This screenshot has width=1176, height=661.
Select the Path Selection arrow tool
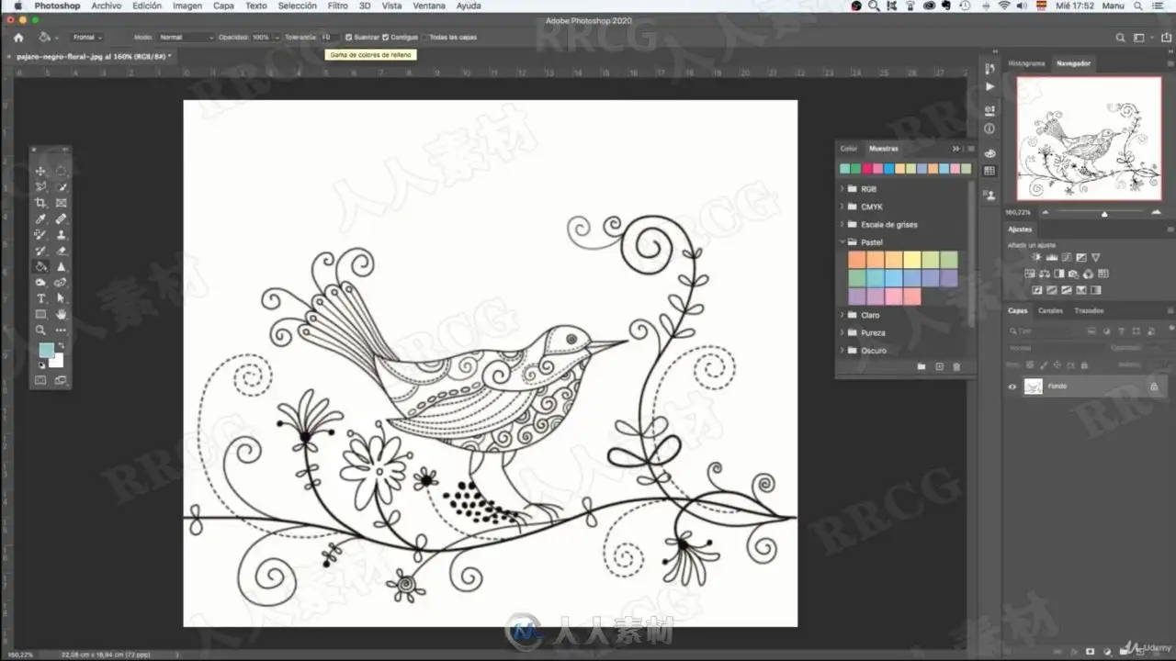[61, 298]
